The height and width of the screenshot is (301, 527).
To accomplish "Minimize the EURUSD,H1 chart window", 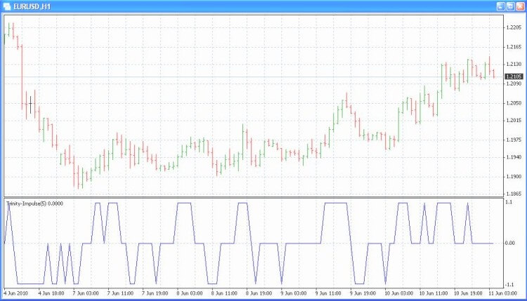I will [501, 6].
